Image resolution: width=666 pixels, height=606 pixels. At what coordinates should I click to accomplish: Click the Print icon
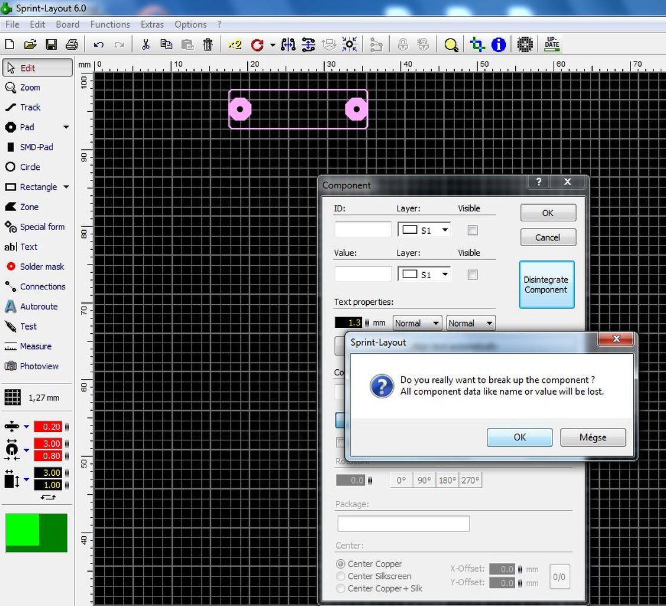pyautogui.click(x=72, y=44)
